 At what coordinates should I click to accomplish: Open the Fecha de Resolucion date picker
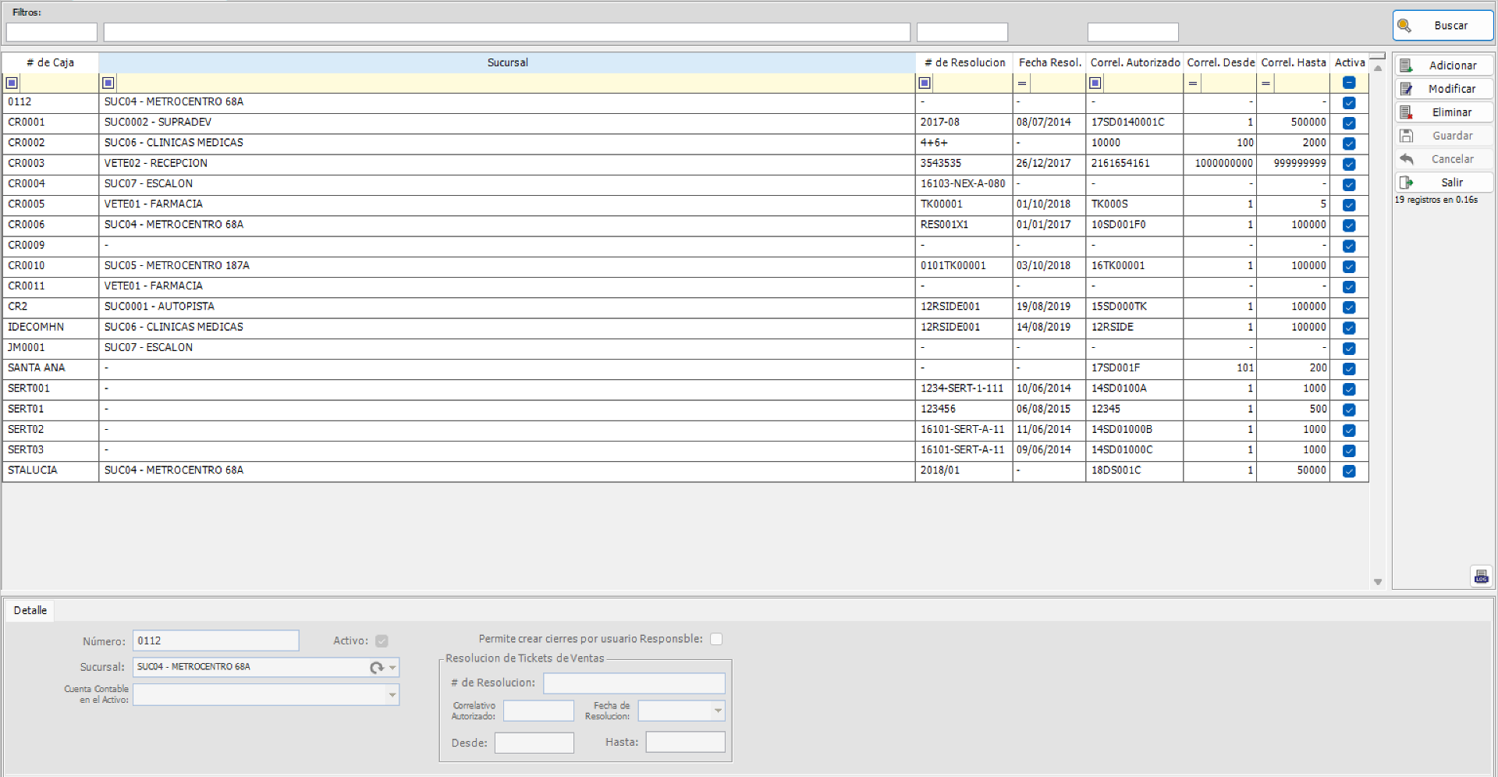tap(715, 711)
